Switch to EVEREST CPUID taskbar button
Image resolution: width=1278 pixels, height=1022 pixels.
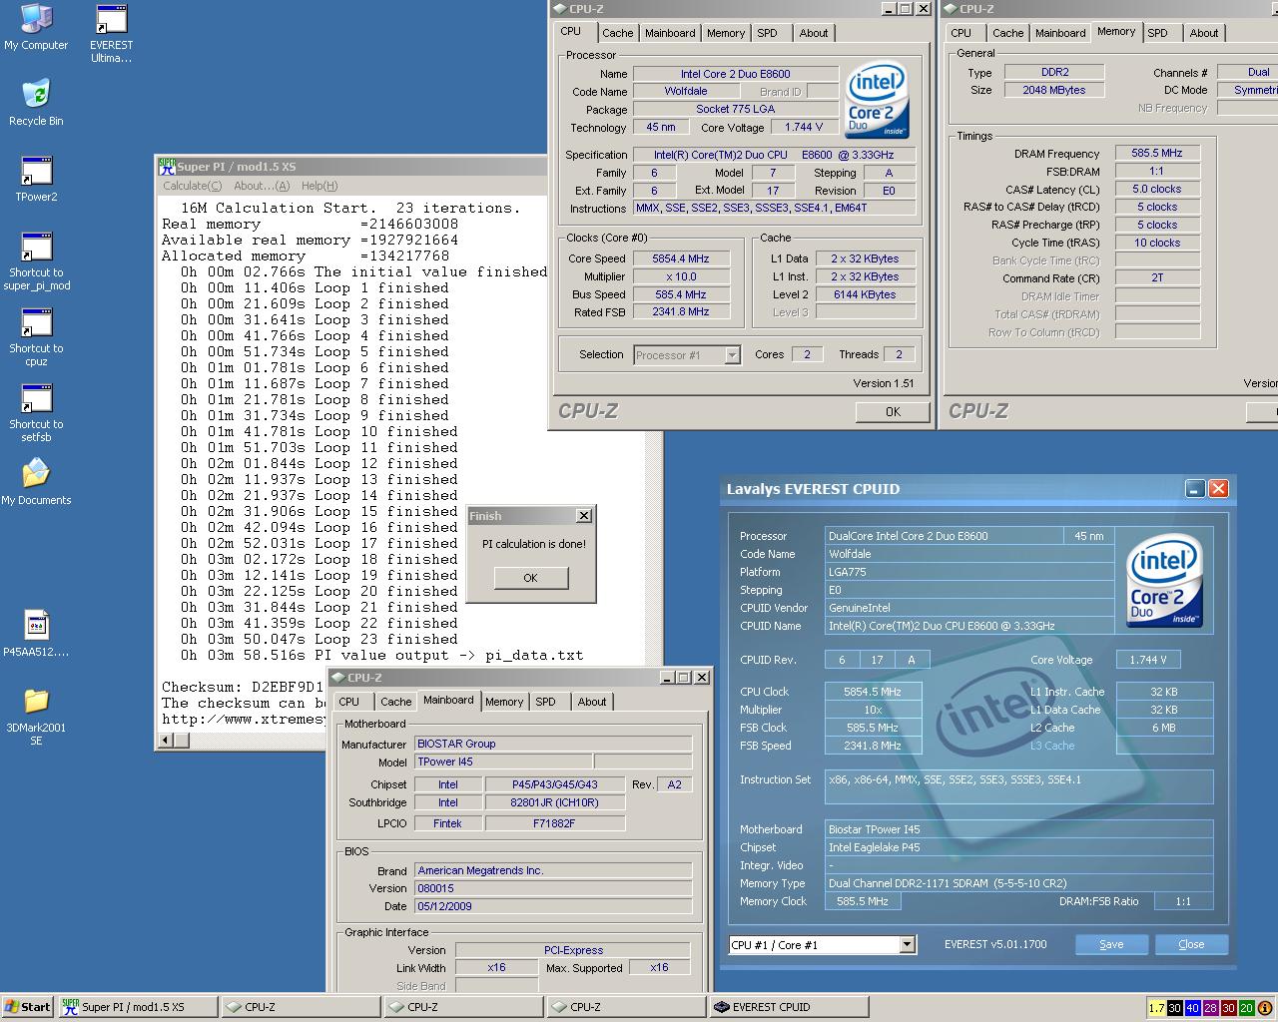789,1007
